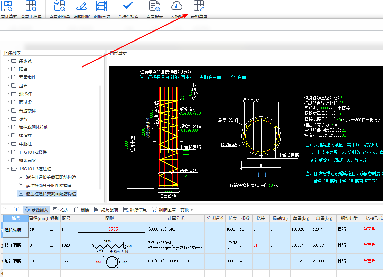Select 11G101-2楼梯 tree item
The height and width of the screenshot is (277, 383).
pos(33,152)
